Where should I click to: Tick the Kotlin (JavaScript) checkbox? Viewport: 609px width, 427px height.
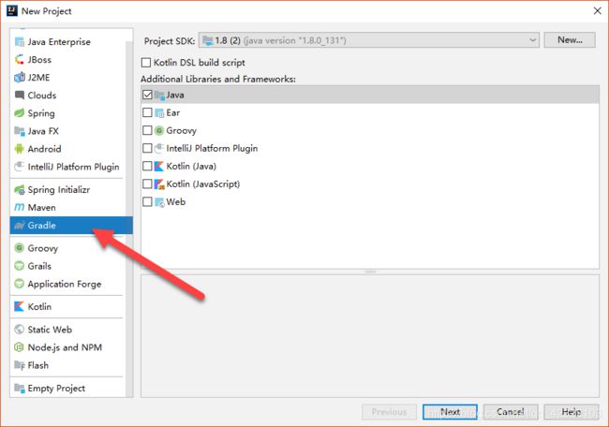147,184
